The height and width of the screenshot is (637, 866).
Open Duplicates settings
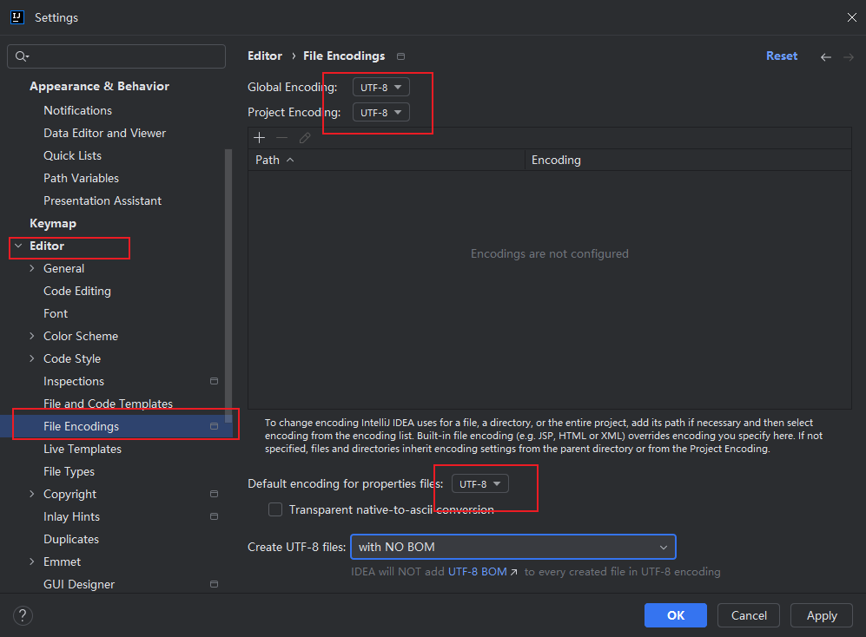(x=71, y=539)
